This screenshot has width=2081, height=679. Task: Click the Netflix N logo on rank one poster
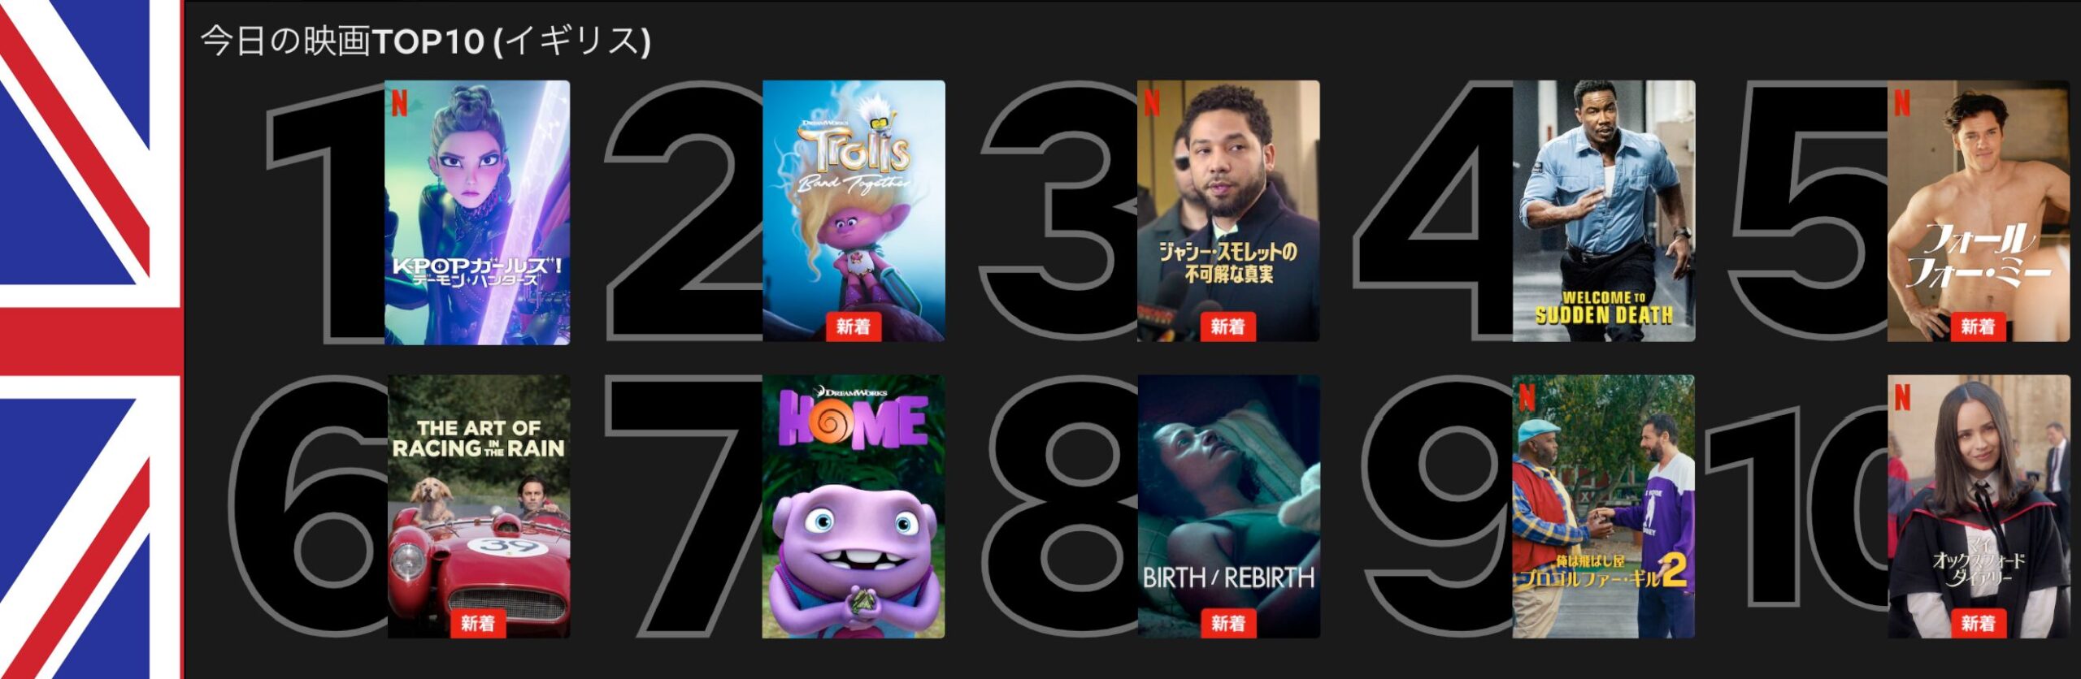399,103
